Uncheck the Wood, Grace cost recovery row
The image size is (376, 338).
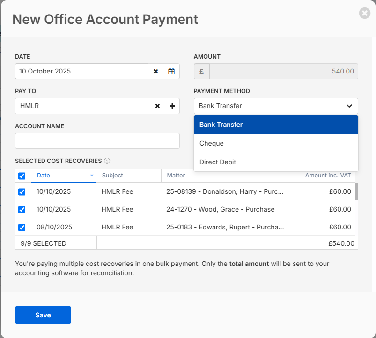coord(22,210)
